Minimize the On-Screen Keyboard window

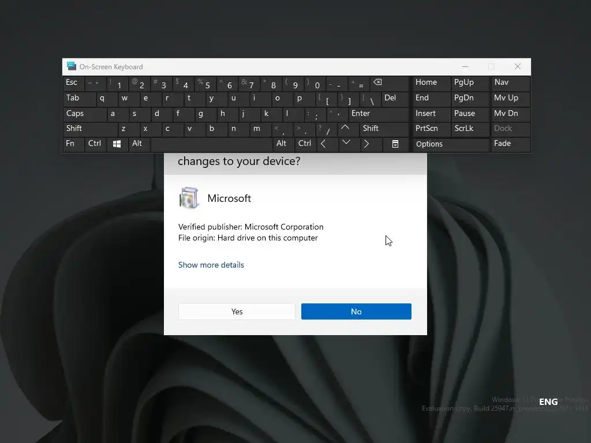(465, 67)
